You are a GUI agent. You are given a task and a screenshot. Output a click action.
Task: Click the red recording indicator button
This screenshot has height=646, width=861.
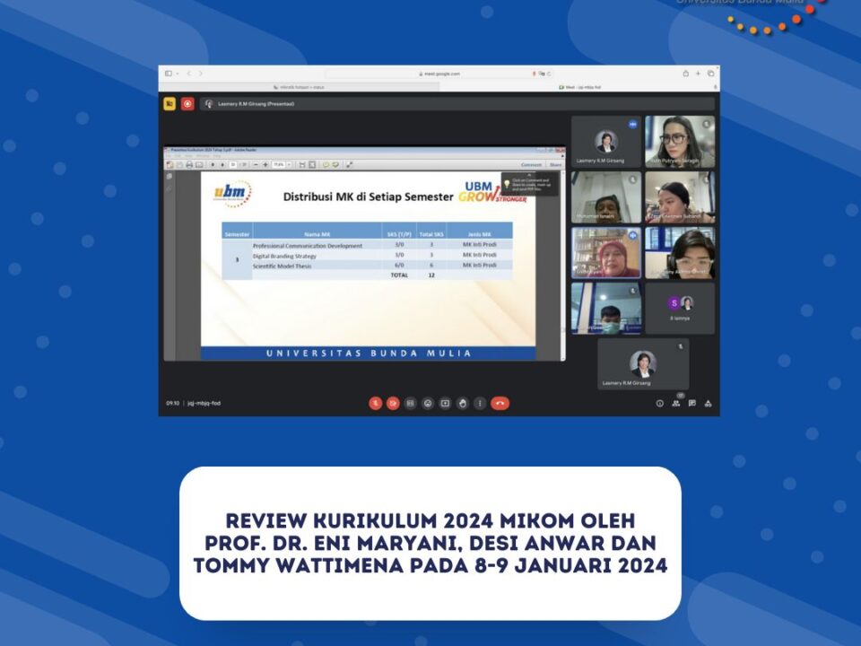(x=187, y=103)
